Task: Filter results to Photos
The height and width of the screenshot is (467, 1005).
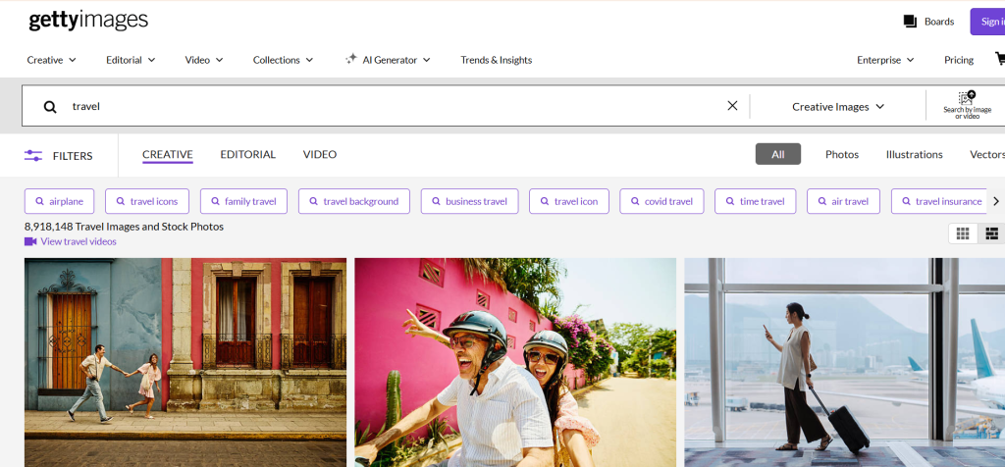Action: tap(841, 154)
